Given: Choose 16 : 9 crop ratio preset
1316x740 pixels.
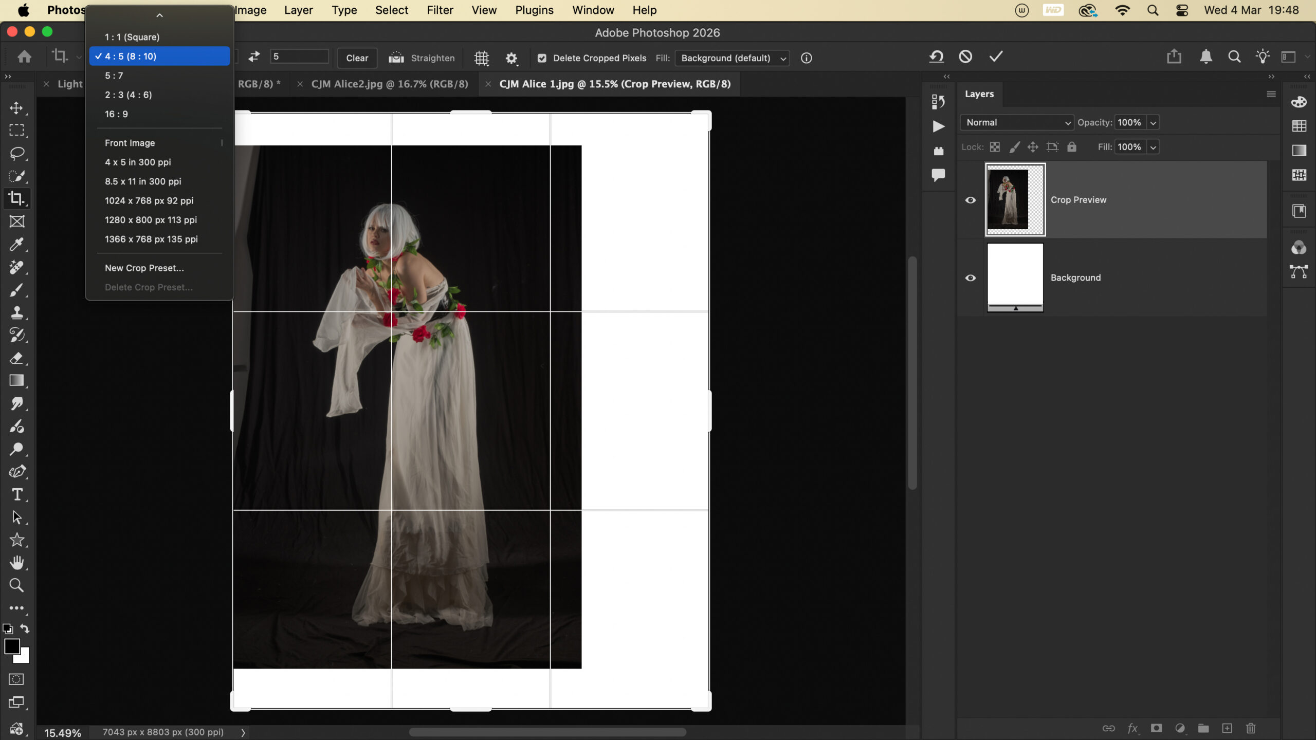Looking at the screenshot, I should click(116, 114).
